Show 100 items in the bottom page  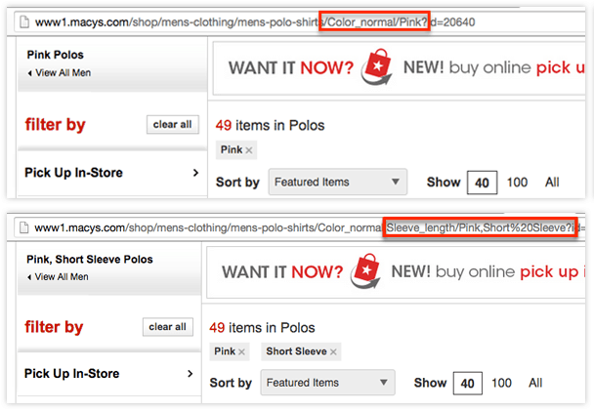pos(501,383)
